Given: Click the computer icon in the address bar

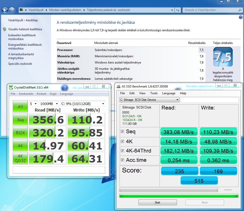Looking at the screenshot, I should pyautogui.click(x=21, y=10).
